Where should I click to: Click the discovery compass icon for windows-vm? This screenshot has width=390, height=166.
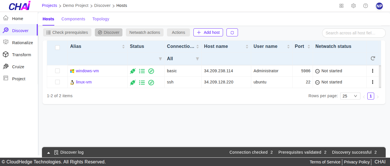pos(151,71)
